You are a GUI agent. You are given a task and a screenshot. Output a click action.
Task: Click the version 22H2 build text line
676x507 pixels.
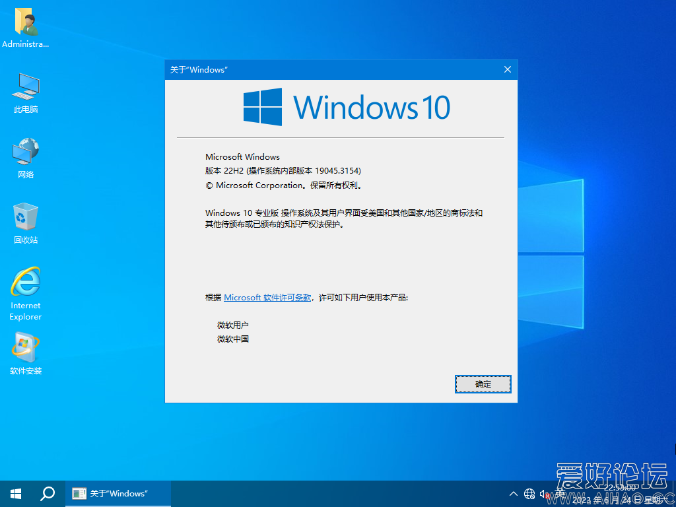[x=283, y=171]
